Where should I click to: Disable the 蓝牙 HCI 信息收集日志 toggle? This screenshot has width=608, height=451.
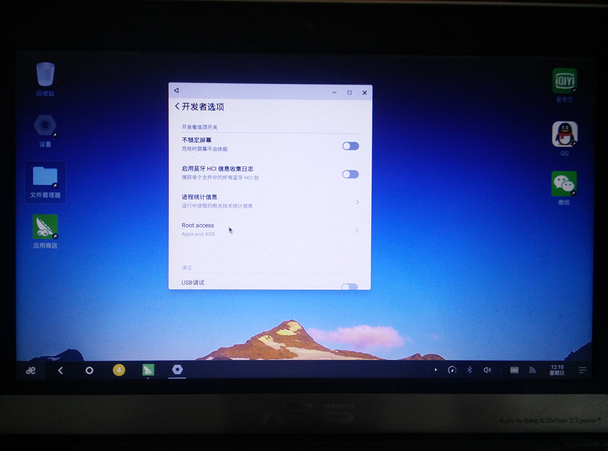(350, 175)
